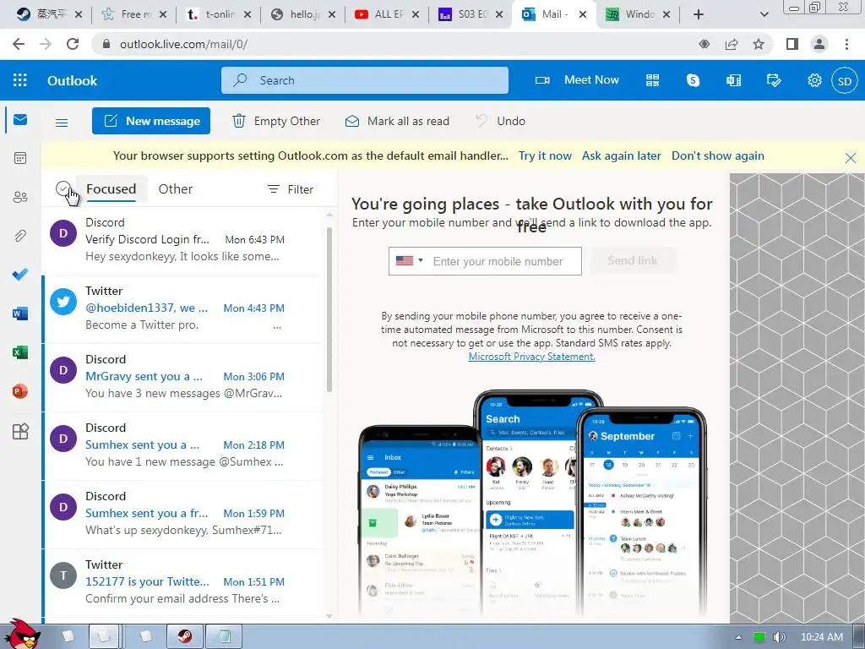Open a new browser tab
The width and height of the screenshot is (865, 649).
699,14
